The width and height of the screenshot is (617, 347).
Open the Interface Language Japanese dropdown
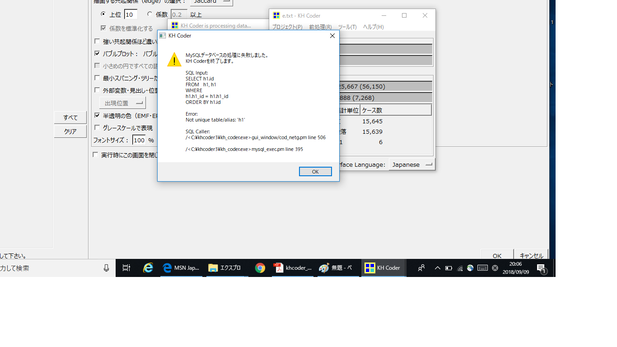(411, 164)
